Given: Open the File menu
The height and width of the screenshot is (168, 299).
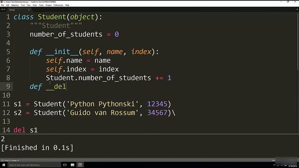Looking at the screenshot, I should [x=2, y=5].
